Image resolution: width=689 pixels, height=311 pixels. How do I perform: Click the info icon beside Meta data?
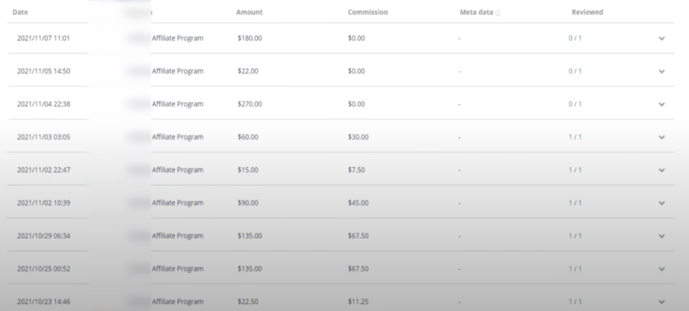pos(498,13)
